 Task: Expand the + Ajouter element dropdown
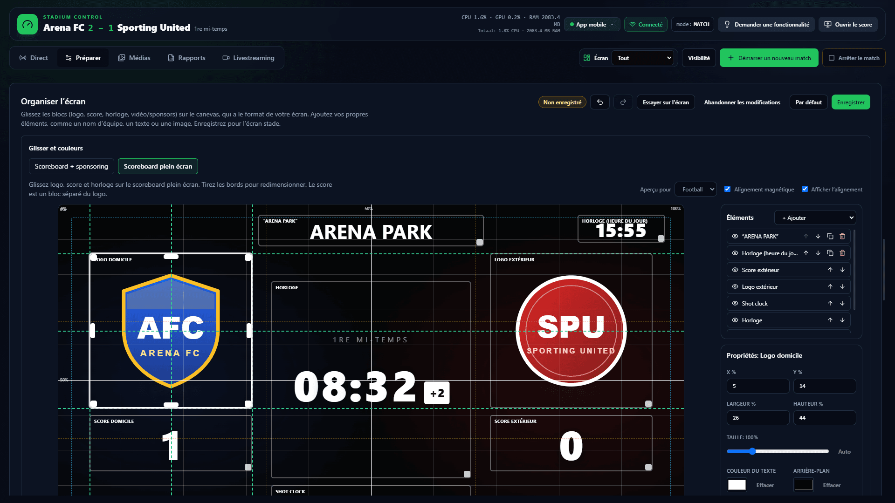tap(815, 218)
